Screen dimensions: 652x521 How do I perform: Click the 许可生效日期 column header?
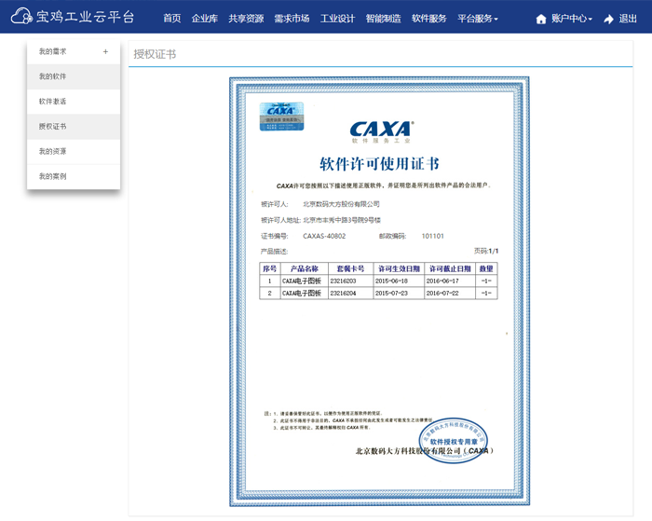point(399,268)
